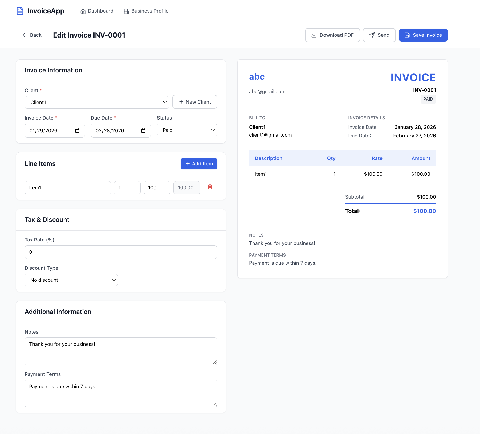The width and height of the screenshot is (480, 434).
Task: Click the paper plane icon on Send button
Action: pyautogui.click(x=372, y=35)
